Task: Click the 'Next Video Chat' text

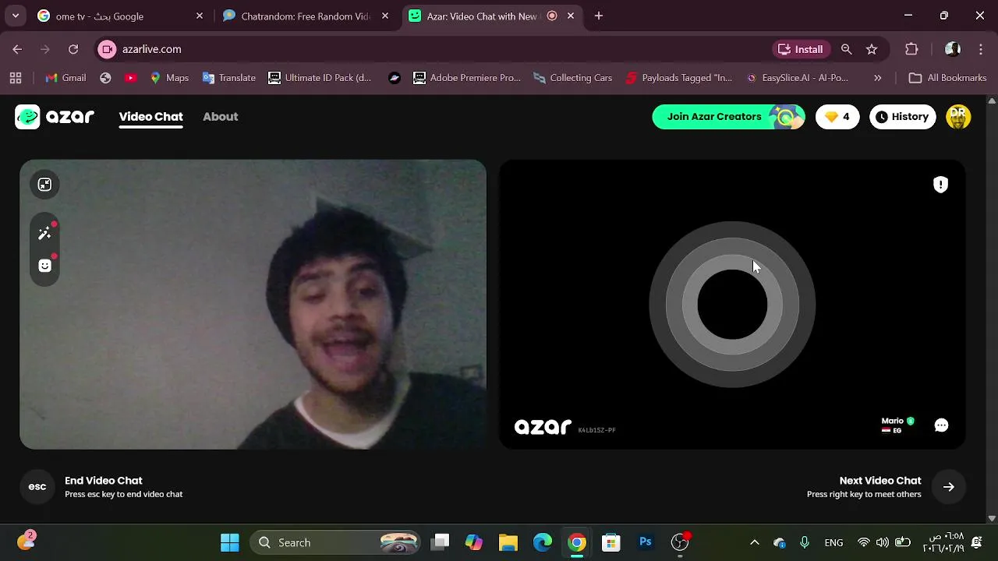Action: [x=880, y=481]
